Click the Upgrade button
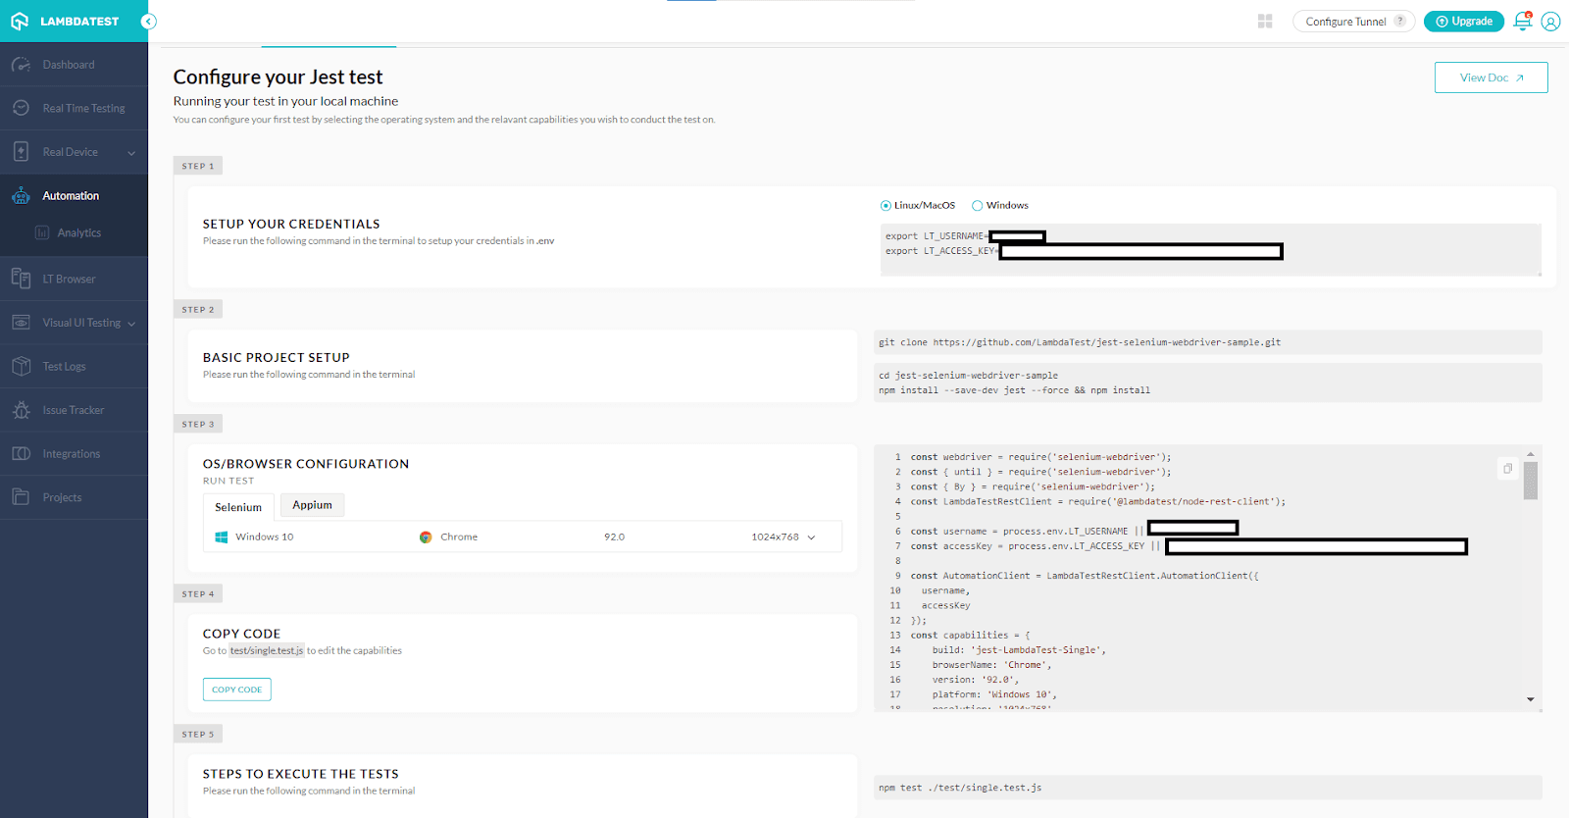 point(1463,22)
